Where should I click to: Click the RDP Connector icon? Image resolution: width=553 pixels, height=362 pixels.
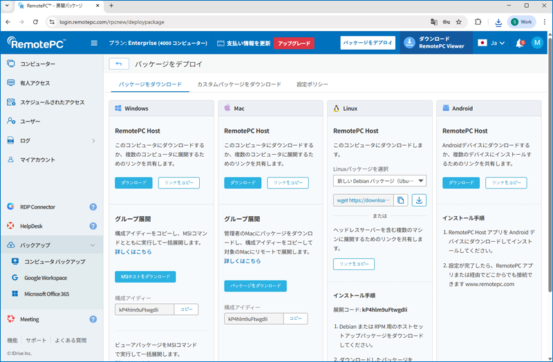(10, 207)
